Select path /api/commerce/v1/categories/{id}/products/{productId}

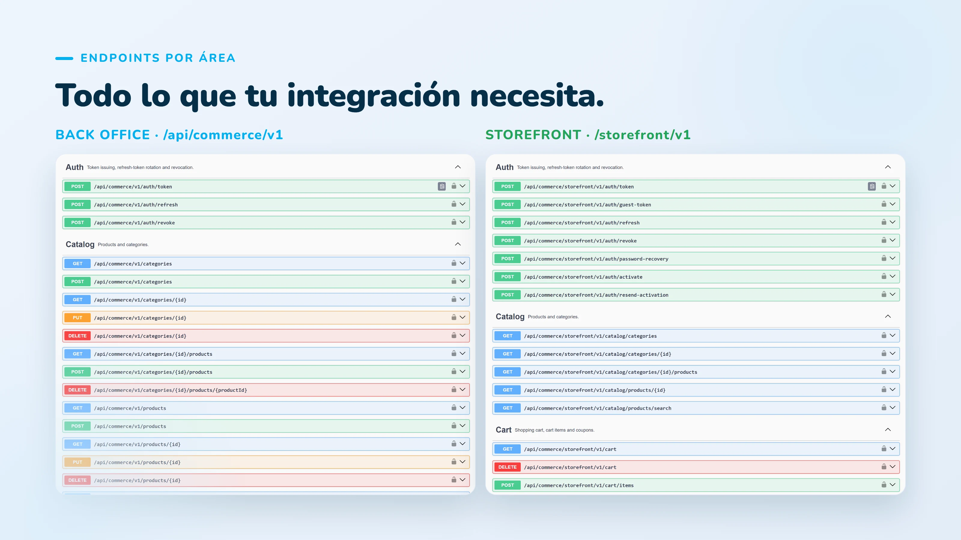pos(171,390)
